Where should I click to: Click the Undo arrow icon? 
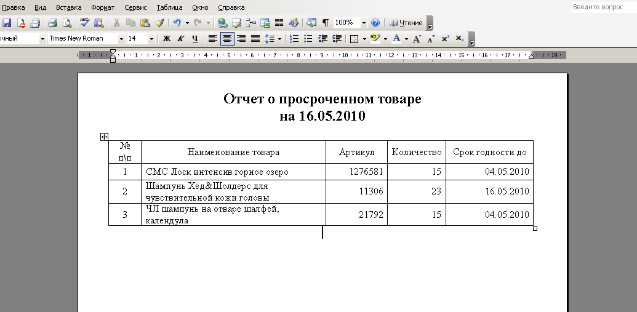(177, 23)
